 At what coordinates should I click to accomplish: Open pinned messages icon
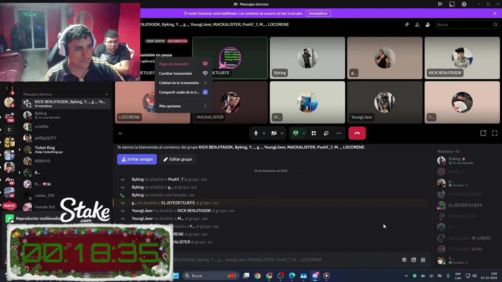(407, 24)
